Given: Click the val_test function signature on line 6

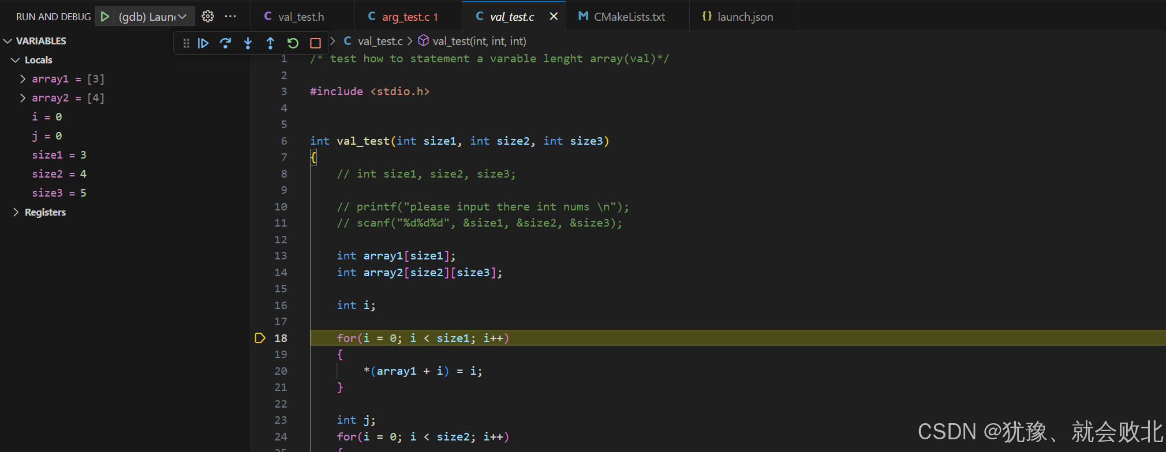Looking at the screenshot, I should click(459, 141).
